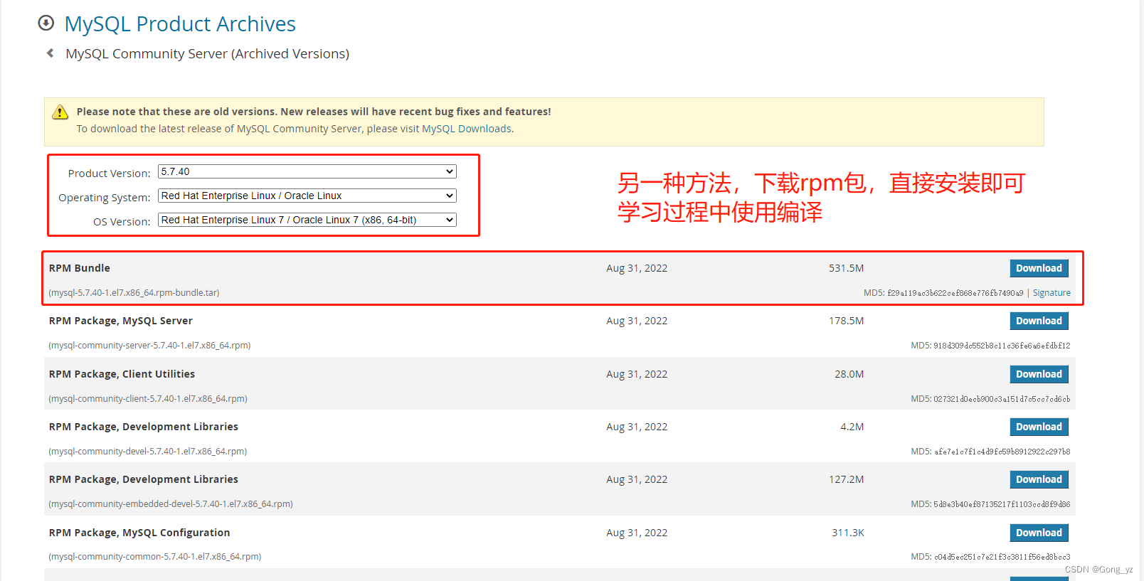Click the mysql-community-embedded-devel filename
The image size is (1144, 581).
171,504
